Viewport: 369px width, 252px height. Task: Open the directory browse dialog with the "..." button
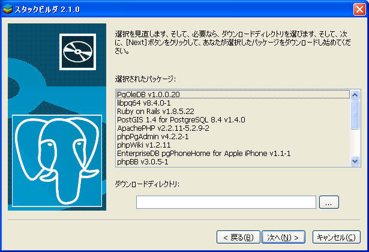pyautogui.click(x=329, y=202)
